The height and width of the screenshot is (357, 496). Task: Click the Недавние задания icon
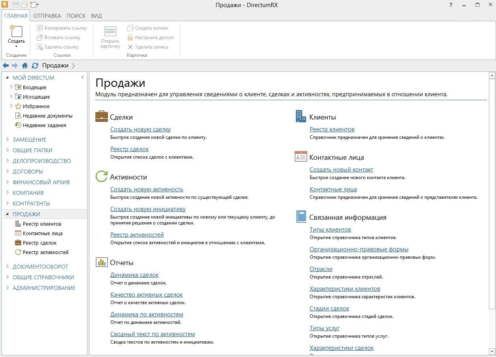click(x=18, y=125)
